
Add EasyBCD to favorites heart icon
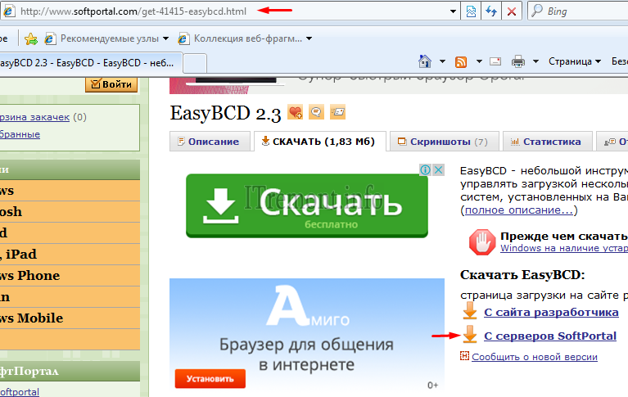tap(296, 112)
